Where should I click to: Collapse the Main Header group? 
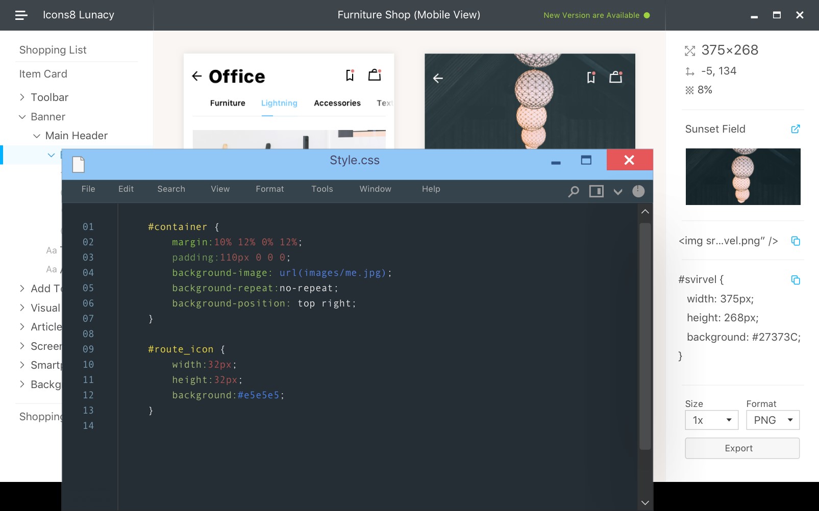37,136
